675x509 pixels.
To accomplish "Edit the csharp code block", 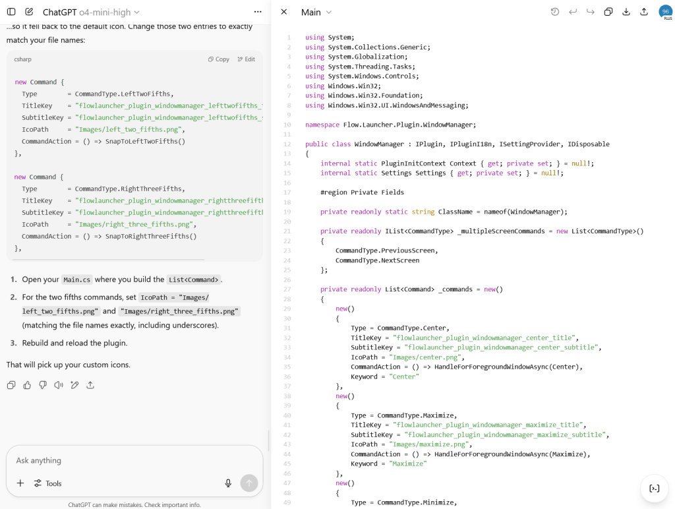I will click(247, 59).
